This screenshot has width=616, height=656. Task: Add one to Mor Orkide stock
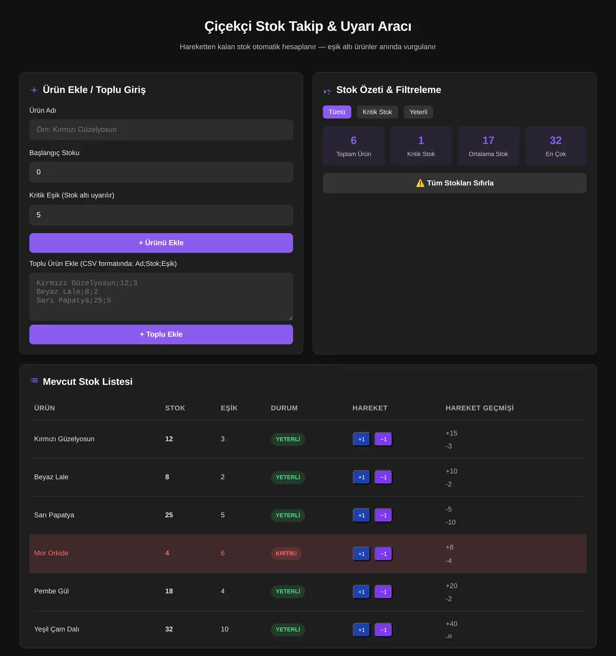coord(361,554)
